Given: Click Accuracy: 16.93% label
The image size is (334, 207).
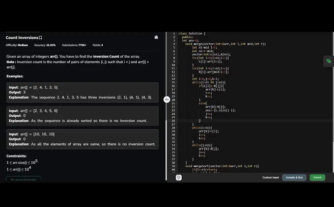Looking at the screenshot, I should point(45,45).
